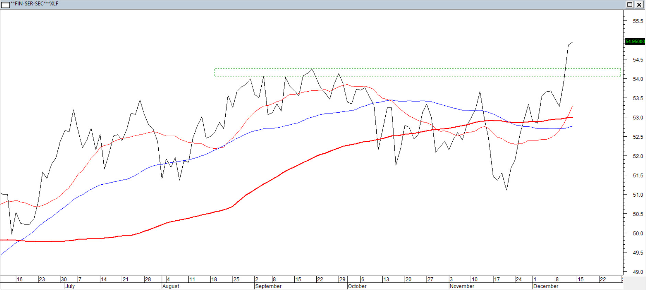
Task: Maximize the XLF chart window
Action: [630, 4]
